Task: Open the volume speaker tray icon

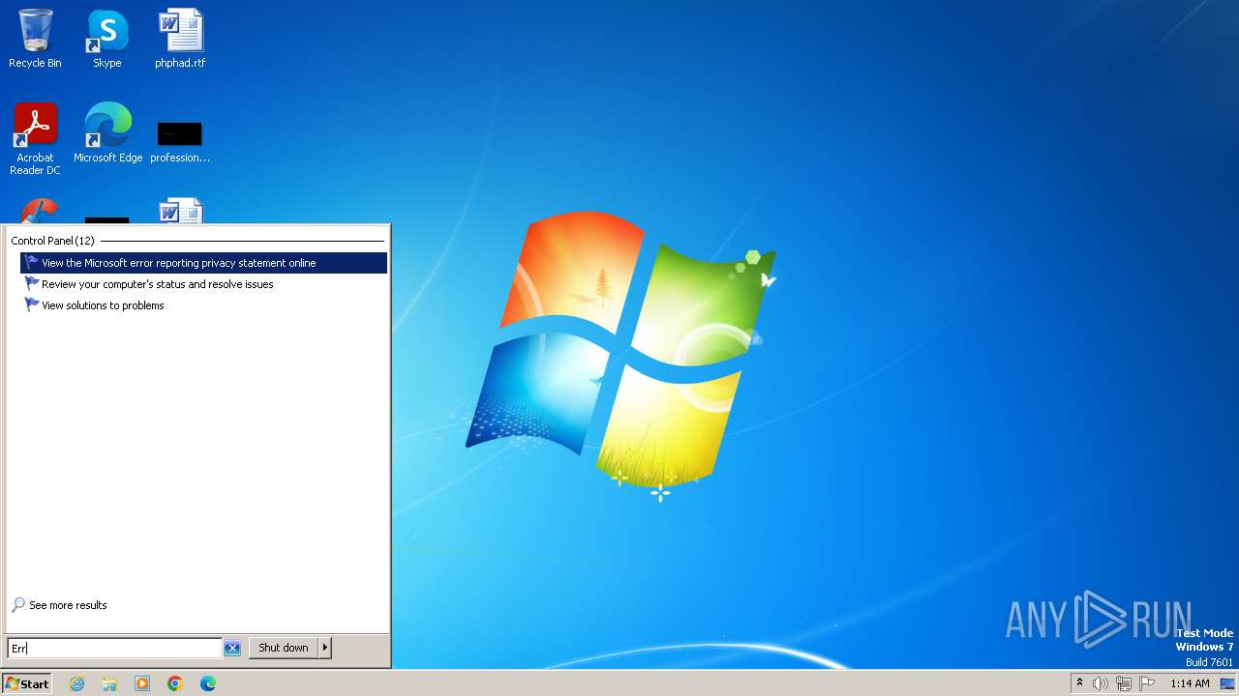Action: point(1101,683)
